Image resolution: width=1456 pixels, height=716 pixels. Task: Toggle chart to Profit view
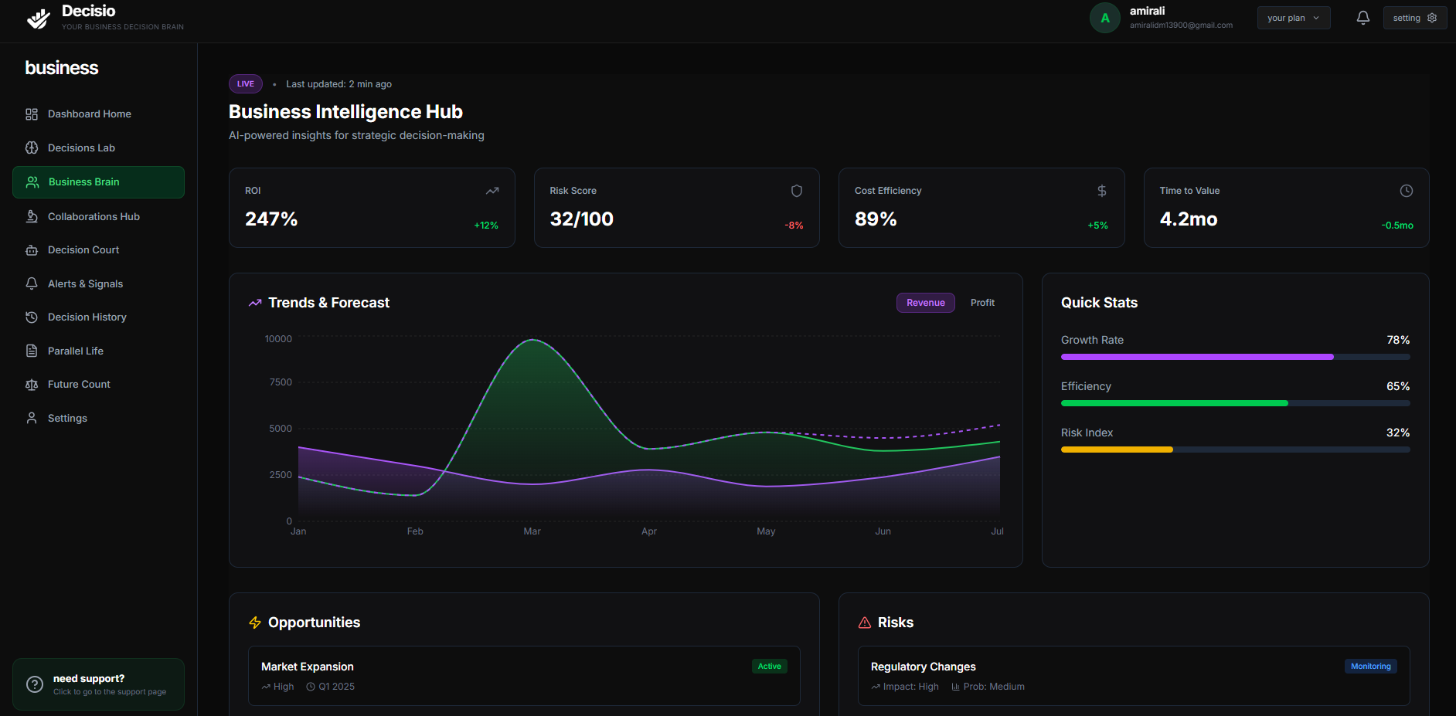pos(982,303)
